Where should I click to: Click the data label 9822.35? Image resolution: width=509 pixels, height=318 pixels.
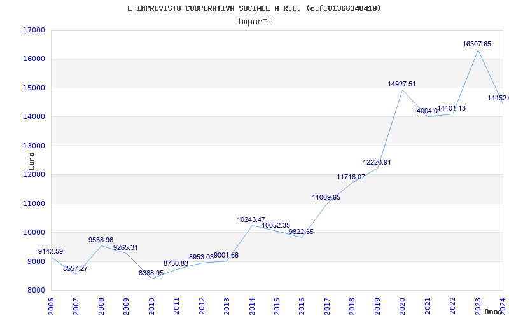(301, 232)
